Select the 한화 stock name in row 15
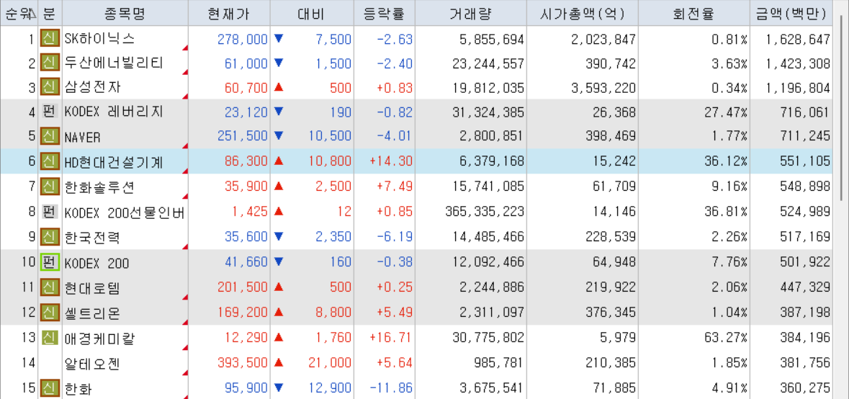Viewport: 849px width, 399px height. coord(78,387)
